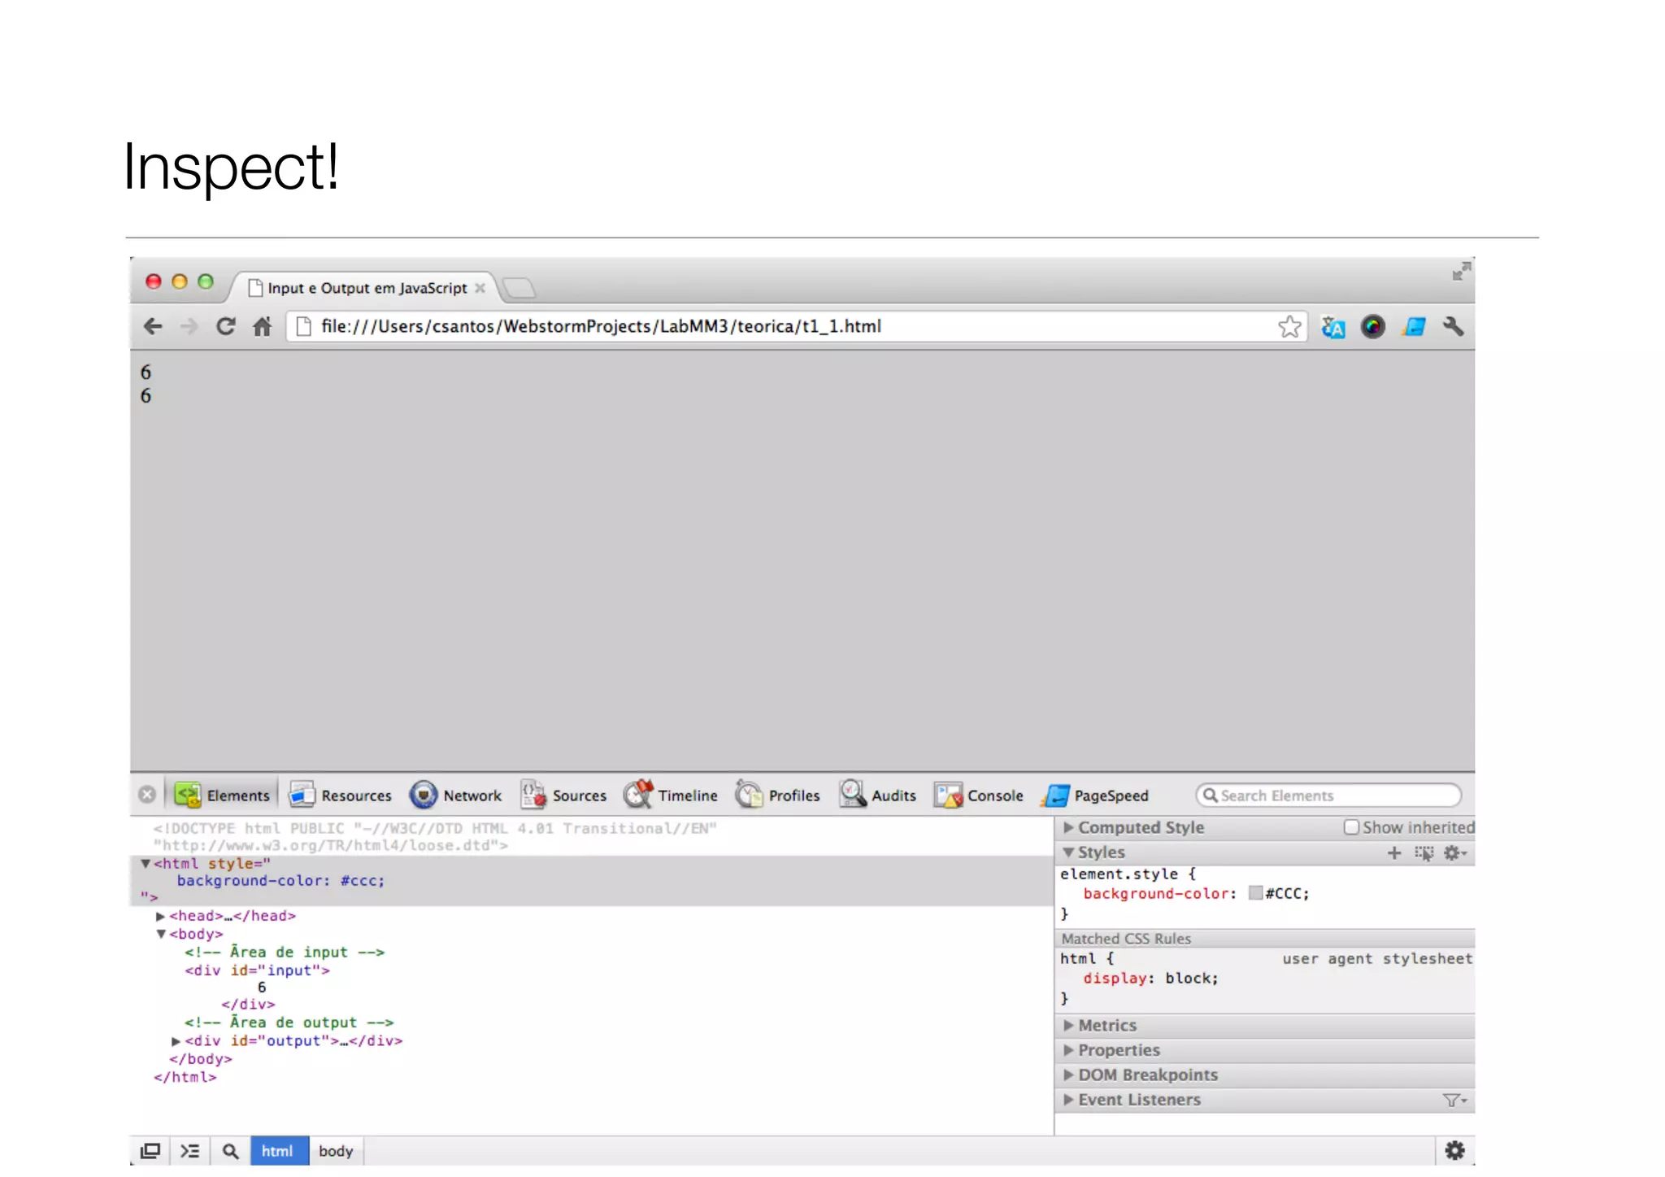Undock developer tools into separate window
The height and width of the screenshot is (1177, 1665).
(150, 1151)
